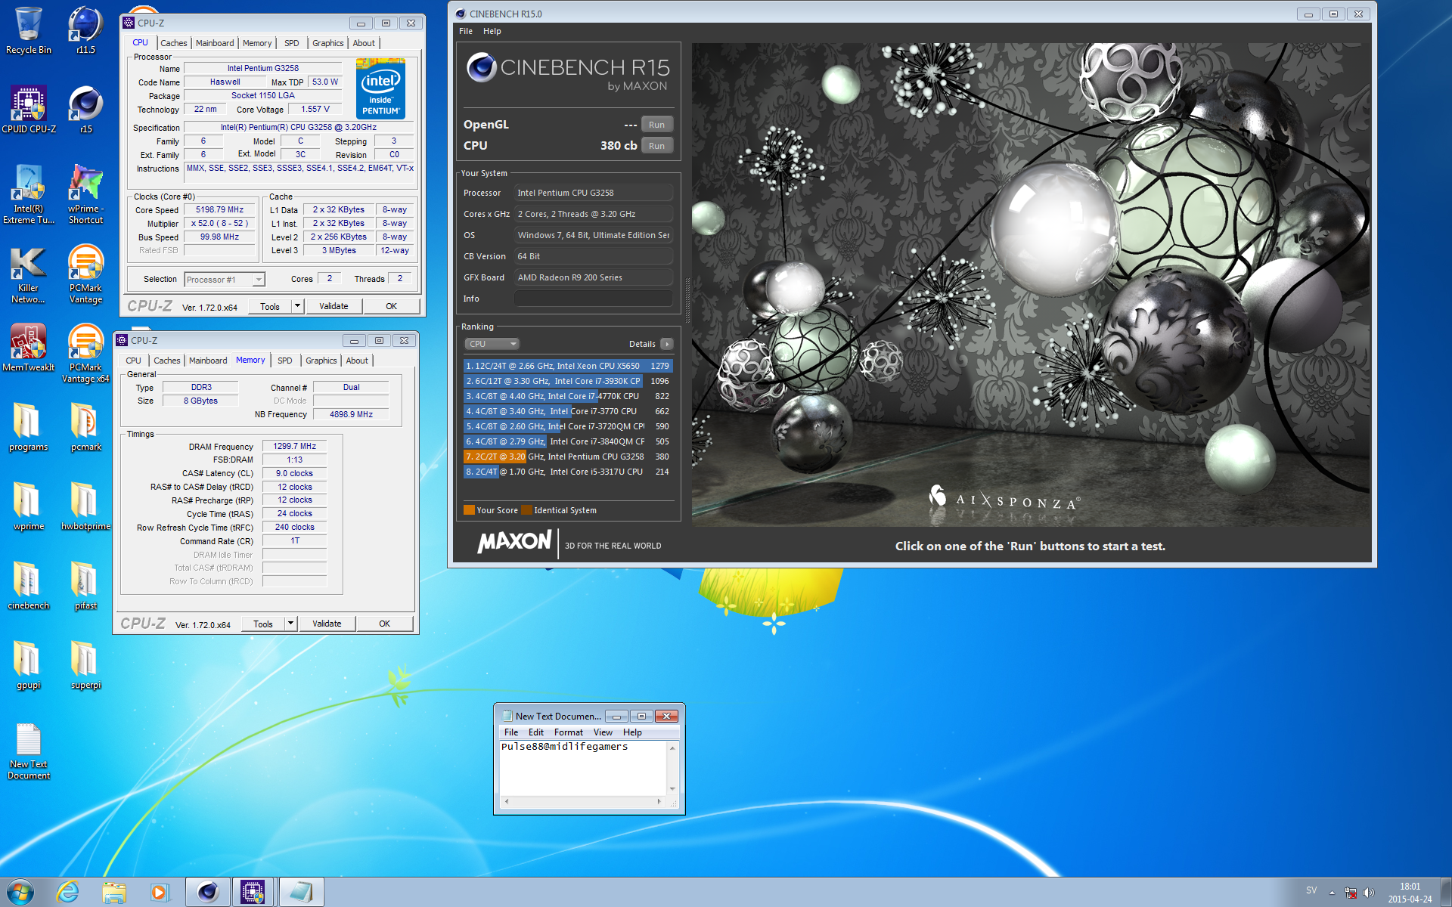Open the volume speaker tray icon
This screenshot has height=907, width=1452.
point(1369,893)
